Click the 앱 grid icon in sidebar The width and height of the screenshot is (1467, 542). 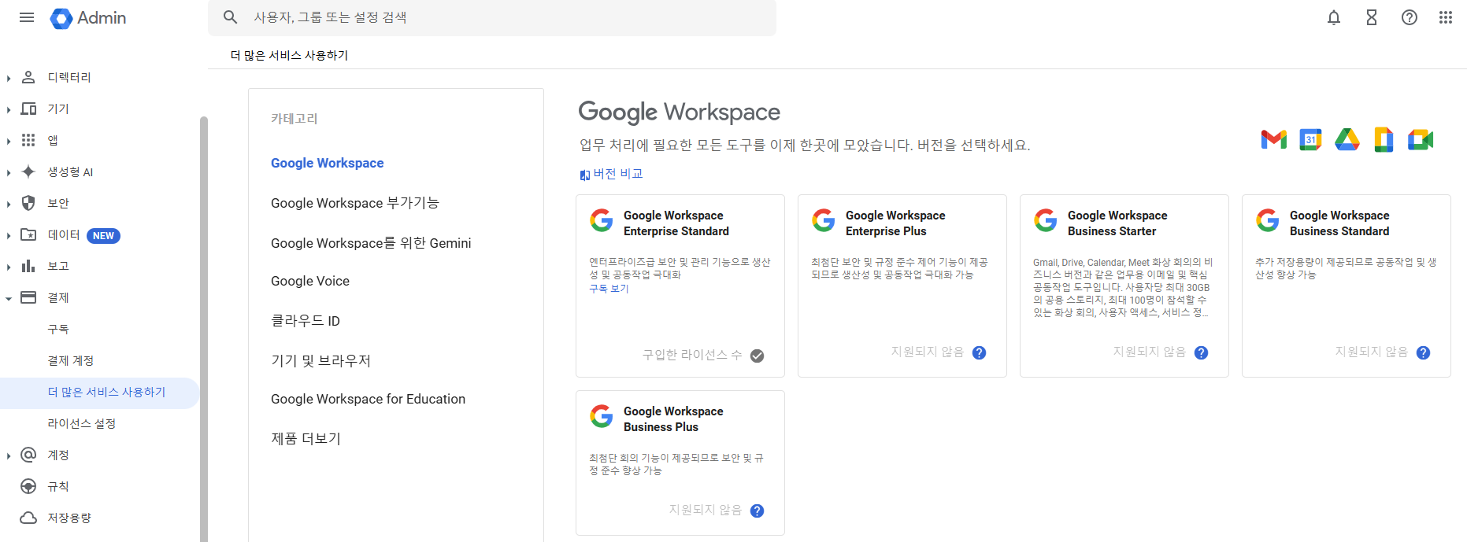tap(28, 140)
